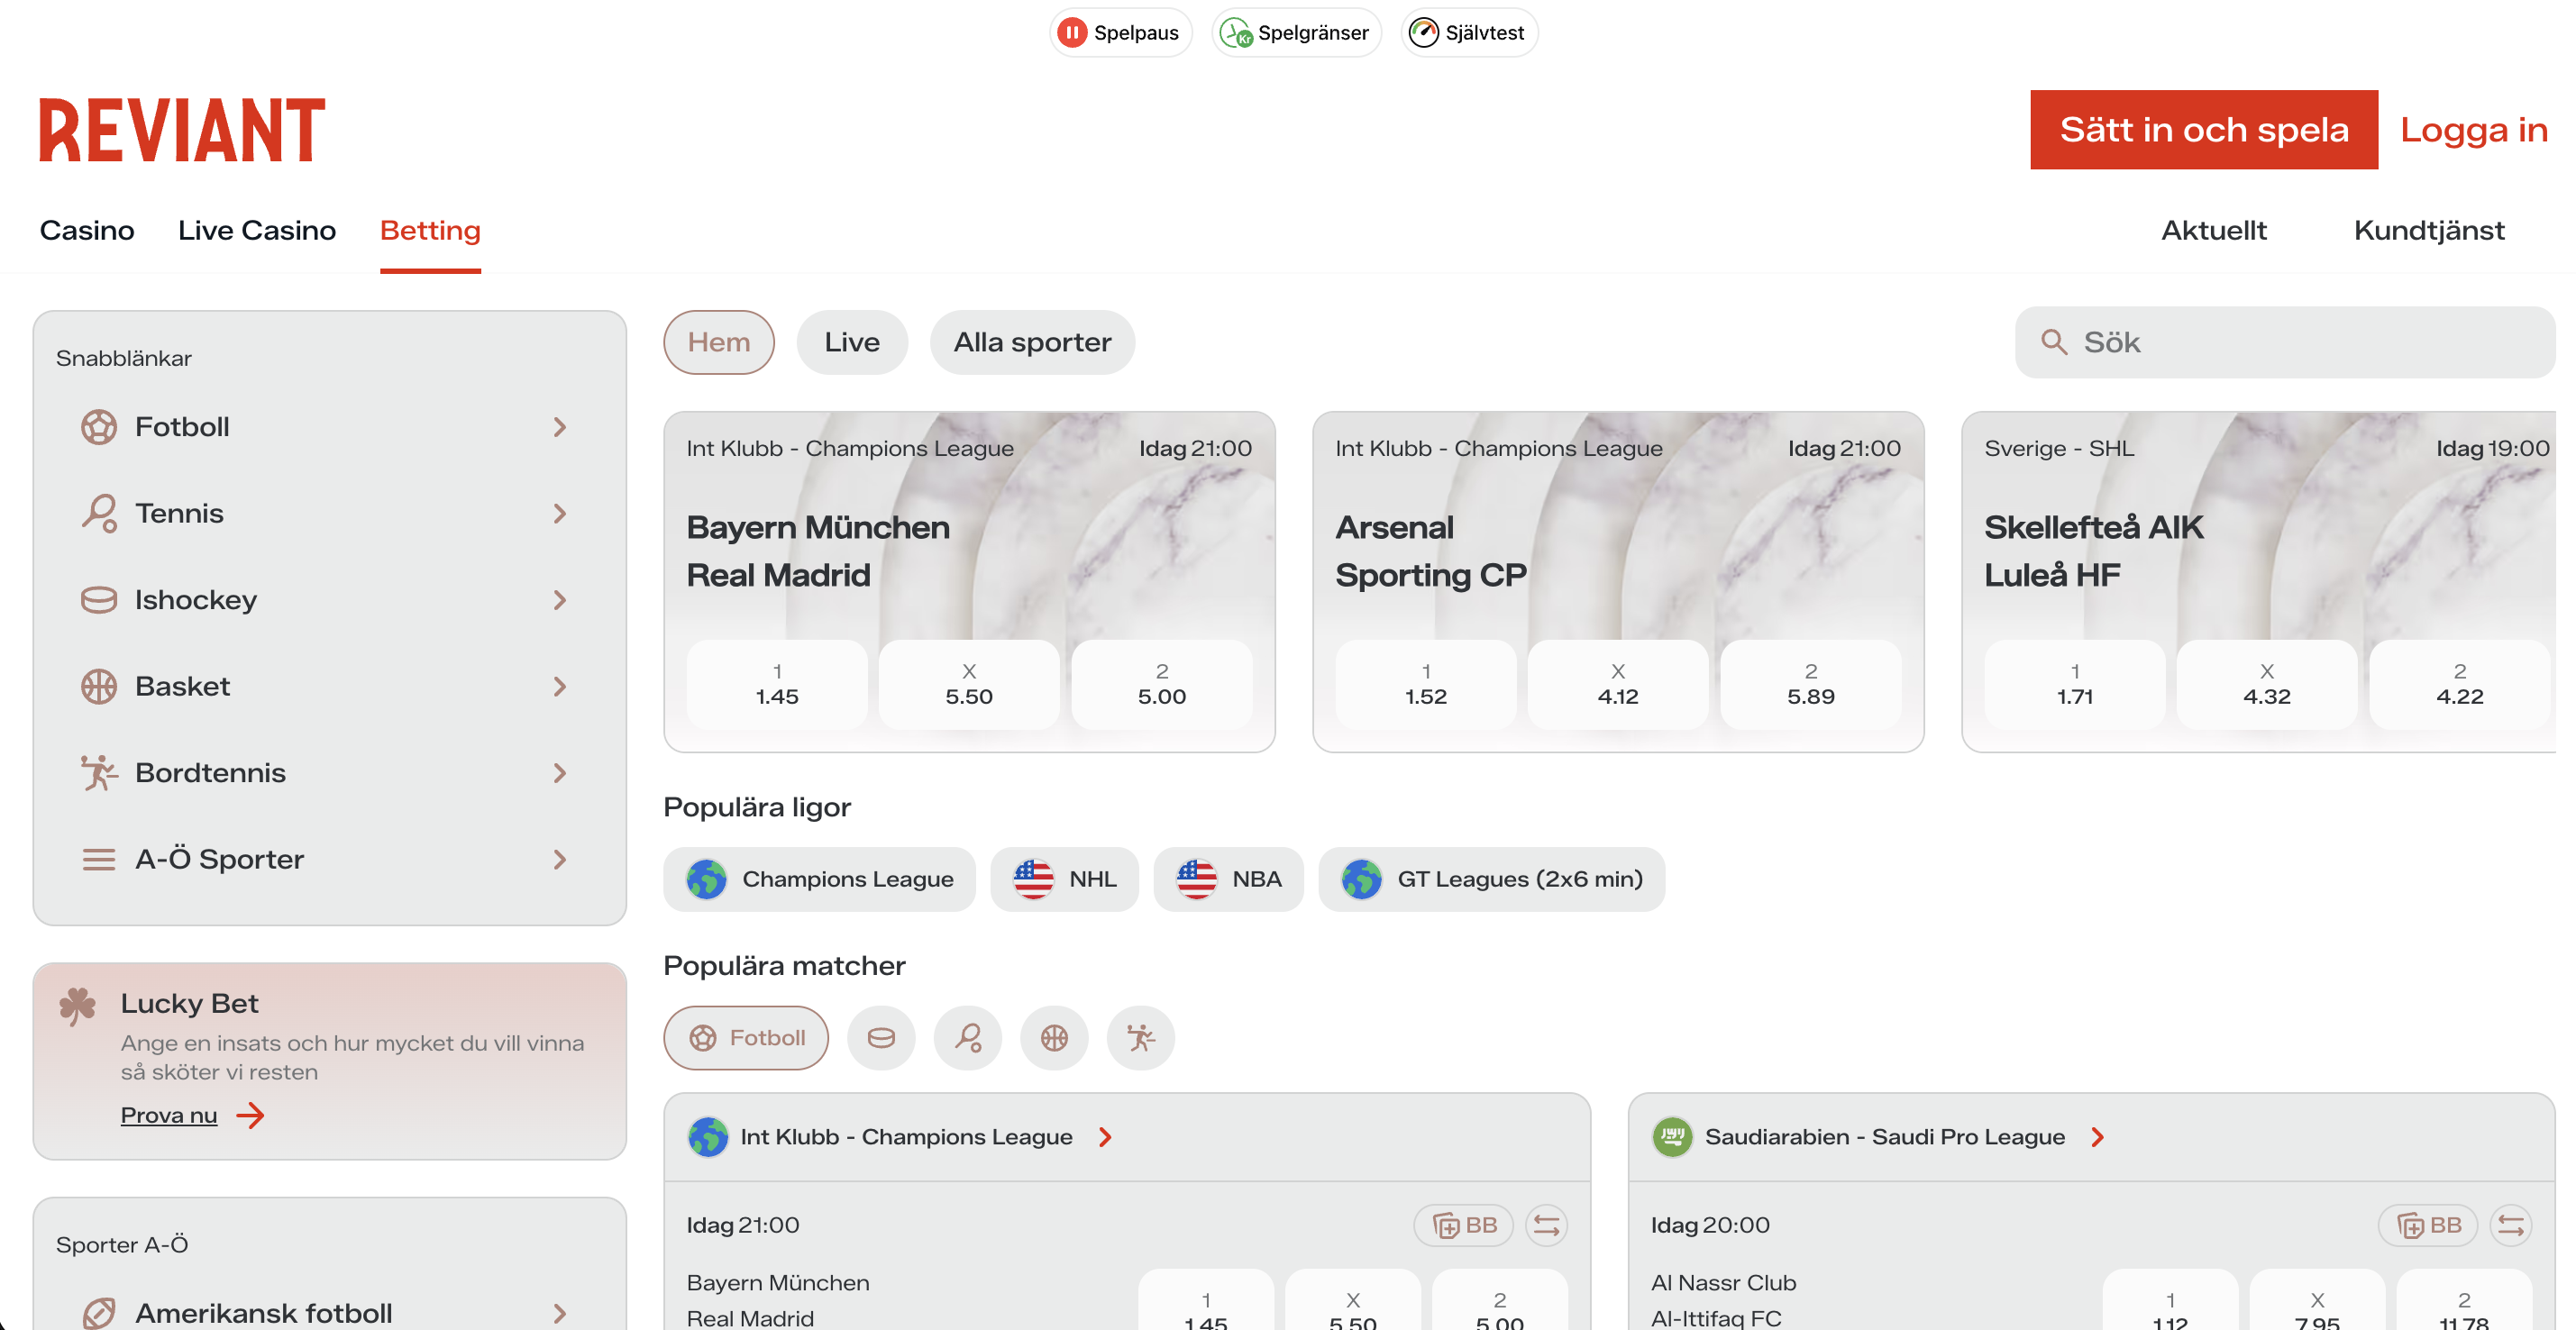
Task: Open the Kundtjänst menu item
Action: 2429,230
